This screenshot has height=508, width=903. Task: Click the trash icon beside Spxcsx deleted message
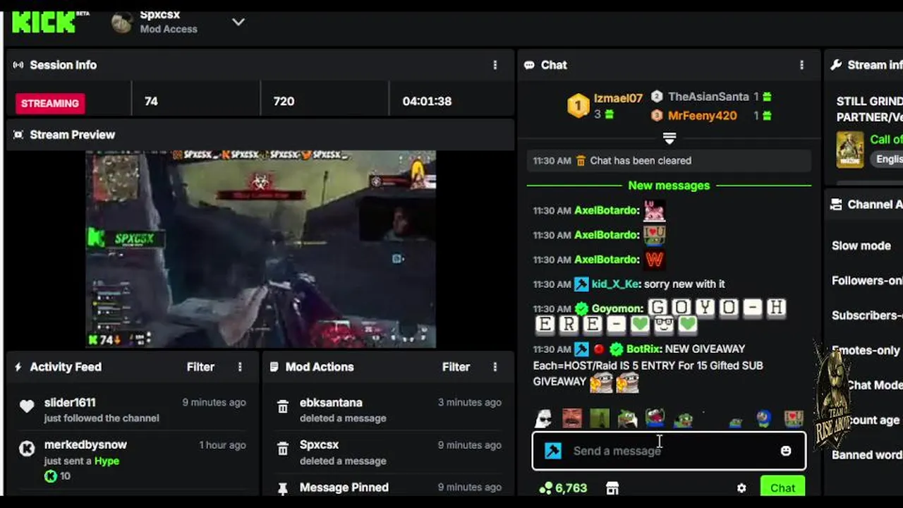click(x=283, y=449)
